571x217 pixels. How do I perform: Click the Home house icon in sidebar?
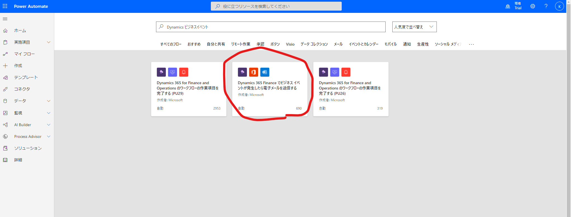(x=5, y=30)
